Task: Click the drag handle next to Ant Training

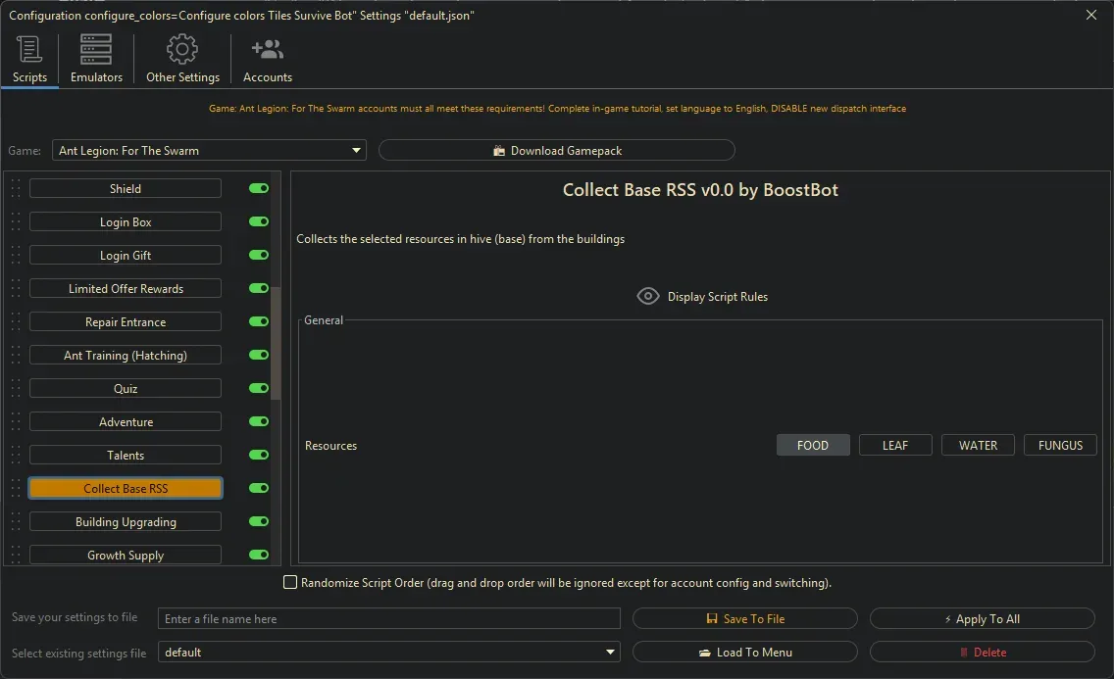Action: (x=16, y=356)
